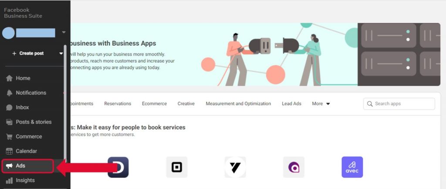Click 'Make it easy for people to book services' heading

(131, 127)
